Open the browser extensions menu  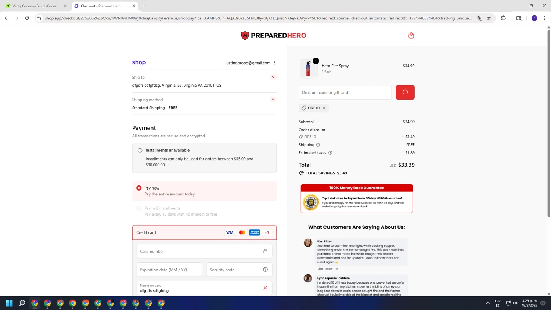(504, 18)
